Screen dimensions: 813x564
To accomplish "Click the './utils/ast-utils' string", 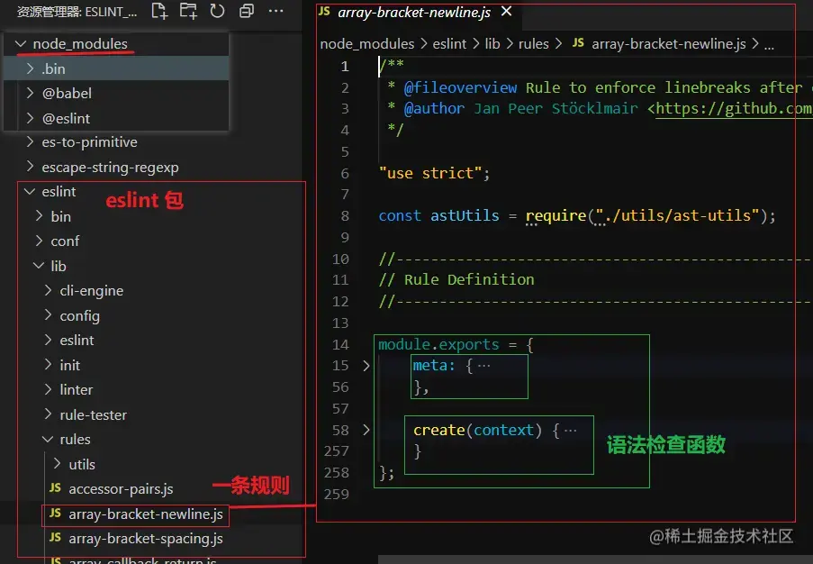I will click(678, 216).
